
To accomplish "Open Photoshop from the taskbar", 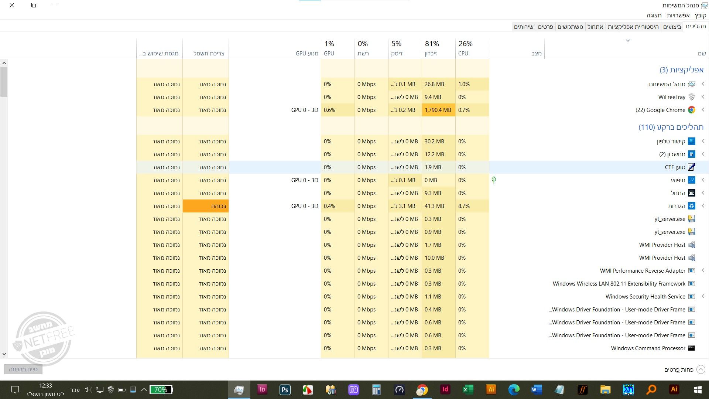I will pyautogui.click(x=285, y=389).
